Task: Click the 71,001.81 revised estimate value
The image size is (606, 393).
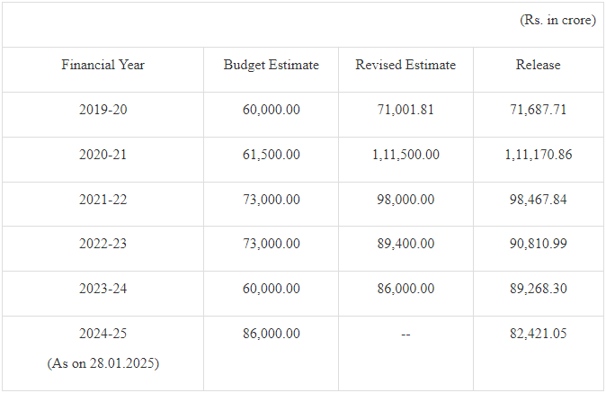Action: pyautogui.click(x=405, y=110)
